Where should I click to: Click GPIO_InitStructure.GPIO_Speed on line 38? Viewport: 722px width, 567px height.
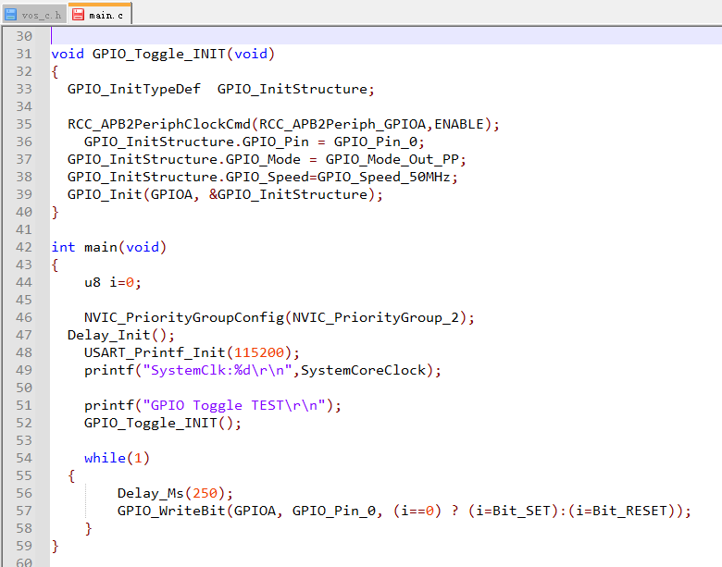(188, 178)
